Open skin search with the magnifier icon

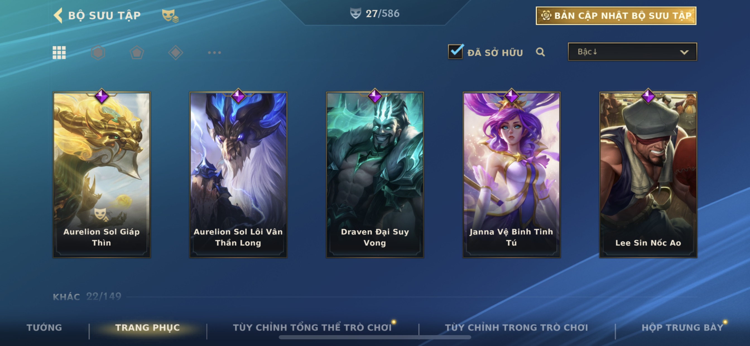tap(540, 52)
